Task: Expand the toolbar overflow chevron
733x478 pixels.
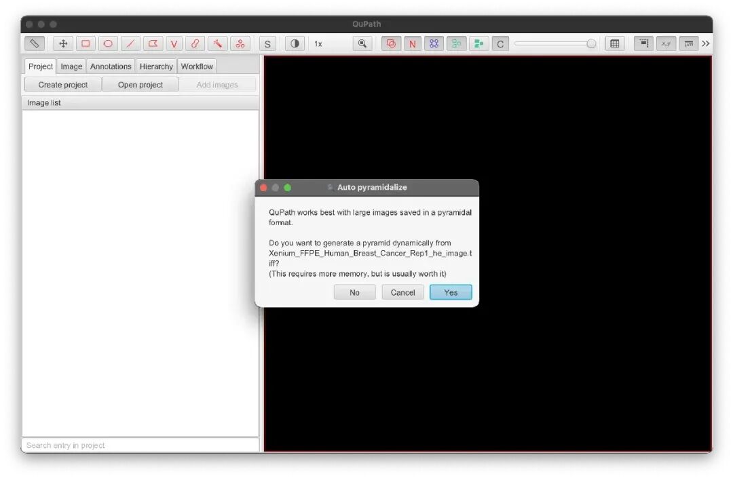Action: 705,43
